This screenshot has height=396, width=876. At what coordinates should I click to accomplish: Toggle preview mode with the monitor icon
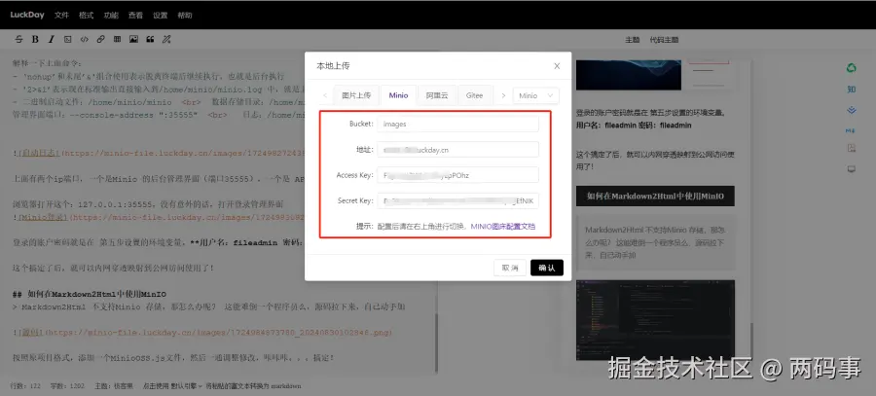852,168
